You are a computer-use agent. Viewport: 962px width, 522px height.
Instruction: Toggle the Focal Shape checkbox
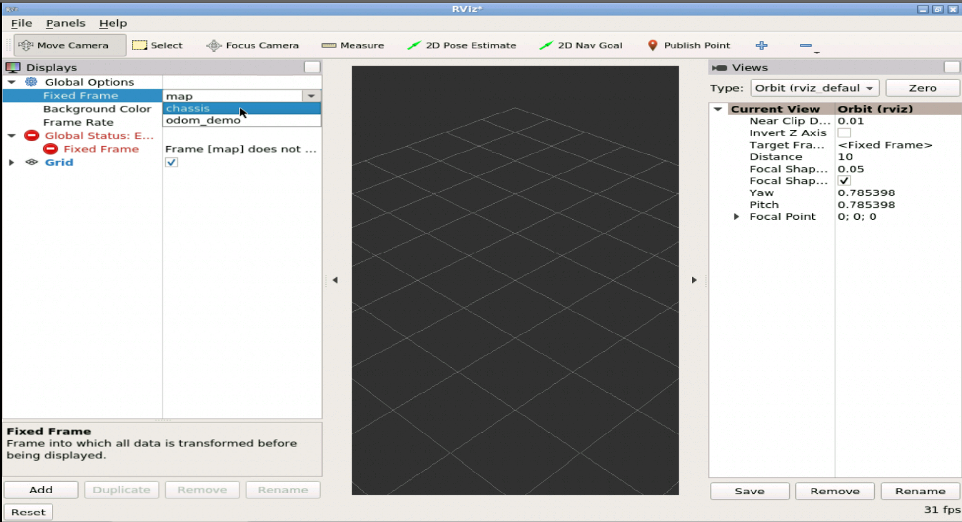844,181
